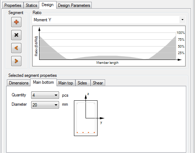
Task: Open the Moment Y ratio dropdown
Action: click(x=182, y=20)
